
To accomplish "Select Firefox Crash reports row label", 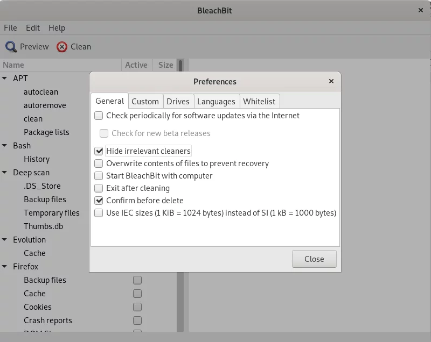I will click(48, 320).
